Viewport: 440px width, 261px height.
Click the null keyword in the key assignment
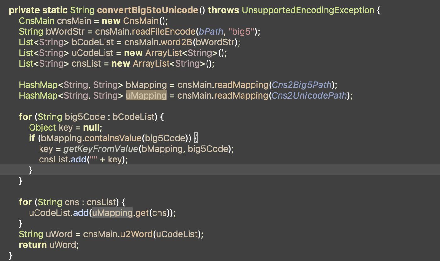[91, 127]
